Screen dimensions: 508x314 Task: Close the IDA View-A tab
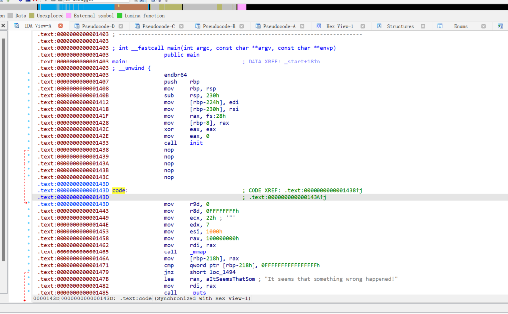(x=61, y=26)
